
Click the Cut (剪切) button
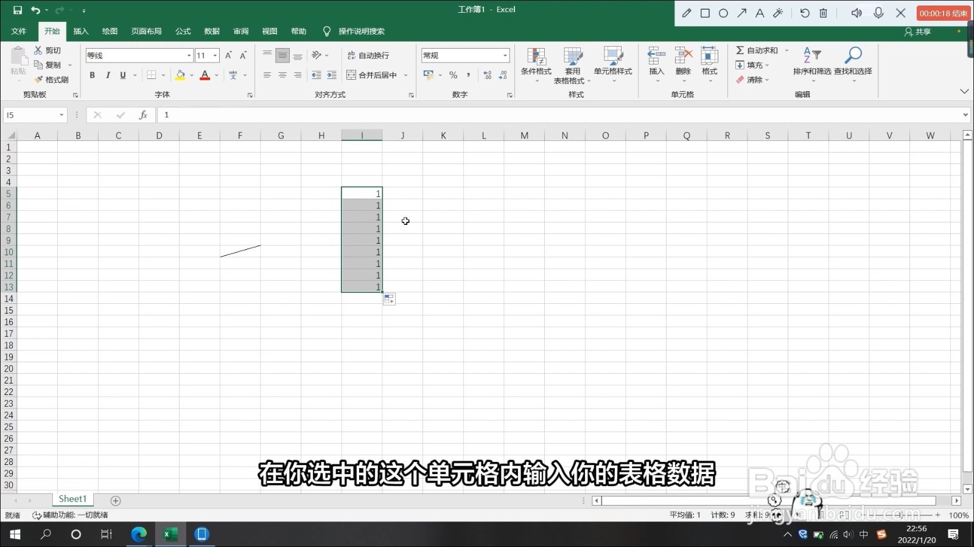coord(47,50)
